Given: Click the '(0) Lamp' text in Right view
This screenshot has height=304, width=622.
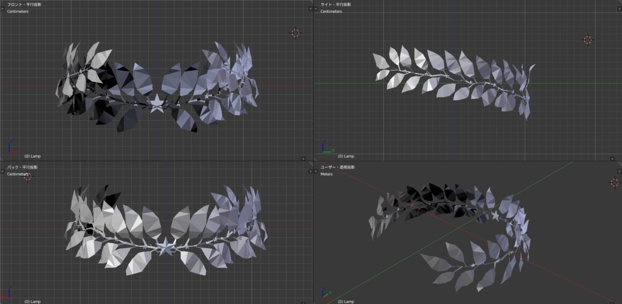Looking at the screenshot, I should click(346, 156).
